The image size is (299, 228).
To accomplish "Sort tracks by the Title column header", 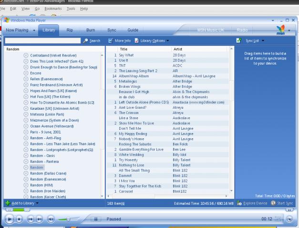I will pos(144,49).
